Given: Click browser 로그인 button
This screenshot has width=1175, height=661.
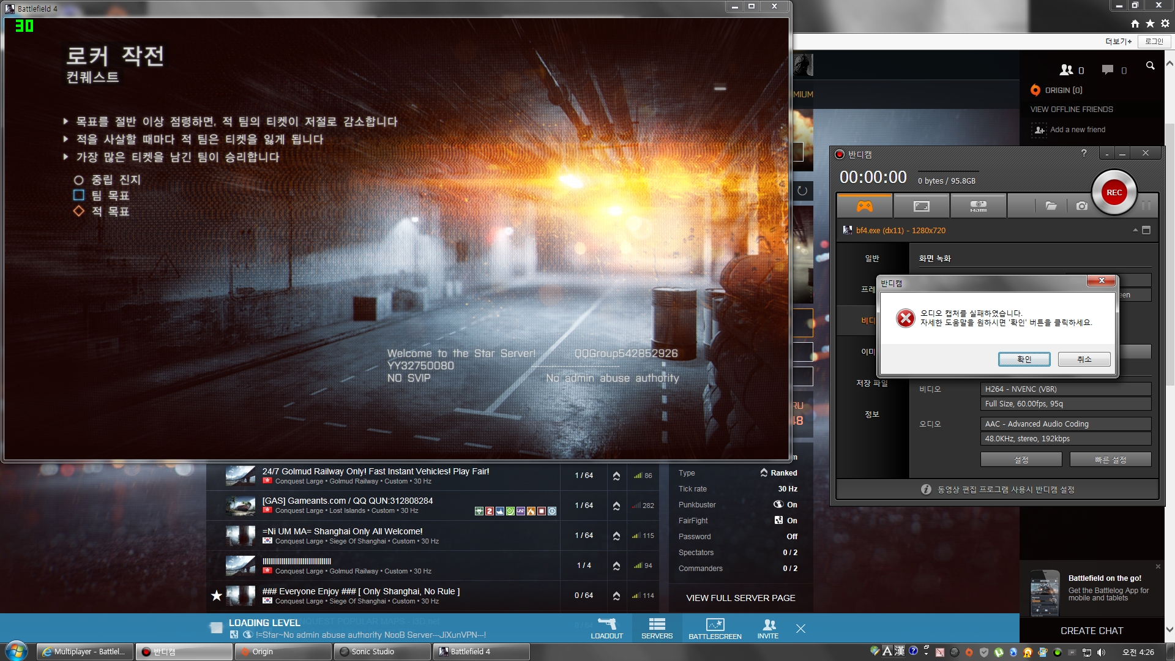Looking at the screenshot, I should (1154, 42).
